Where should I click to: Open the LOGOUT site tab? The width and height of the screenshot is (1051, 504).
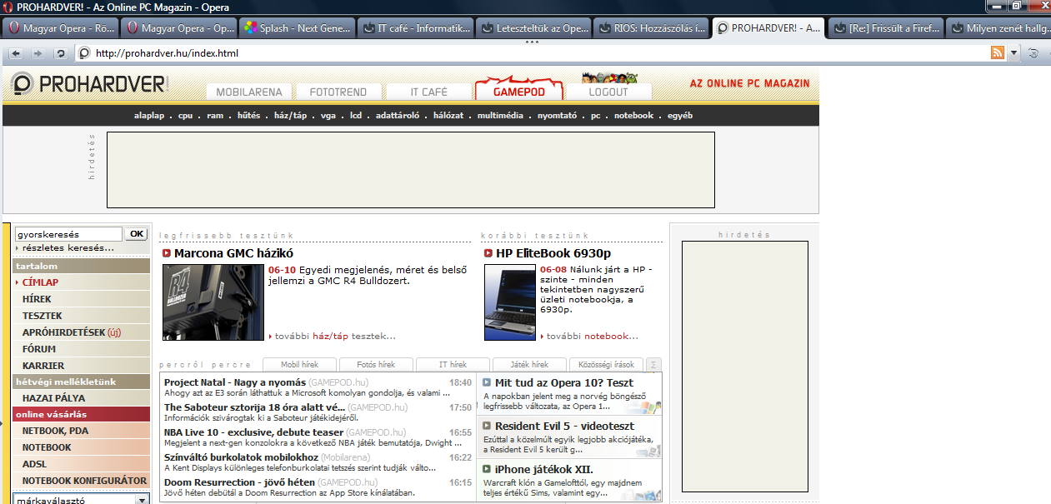coord(608,92)
